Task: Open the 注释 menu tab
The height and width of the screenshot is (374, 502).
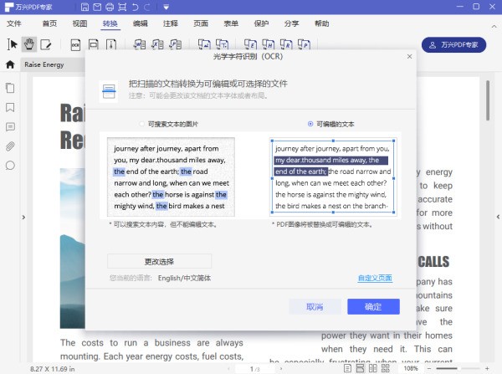Action: click(171, 23)
